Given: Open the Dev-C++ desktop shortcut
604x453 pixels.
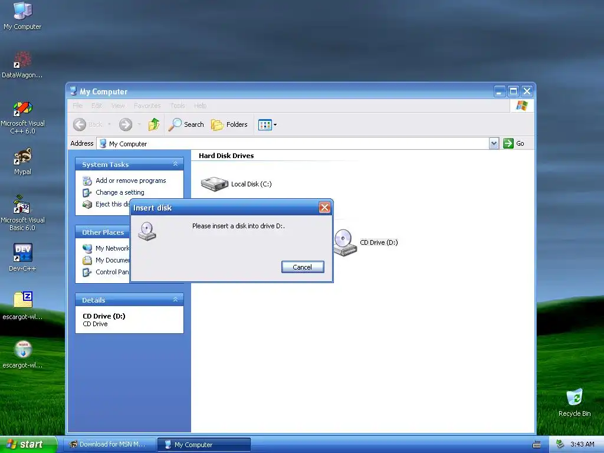Looking at the screenshot, I should tap(22, 257).
